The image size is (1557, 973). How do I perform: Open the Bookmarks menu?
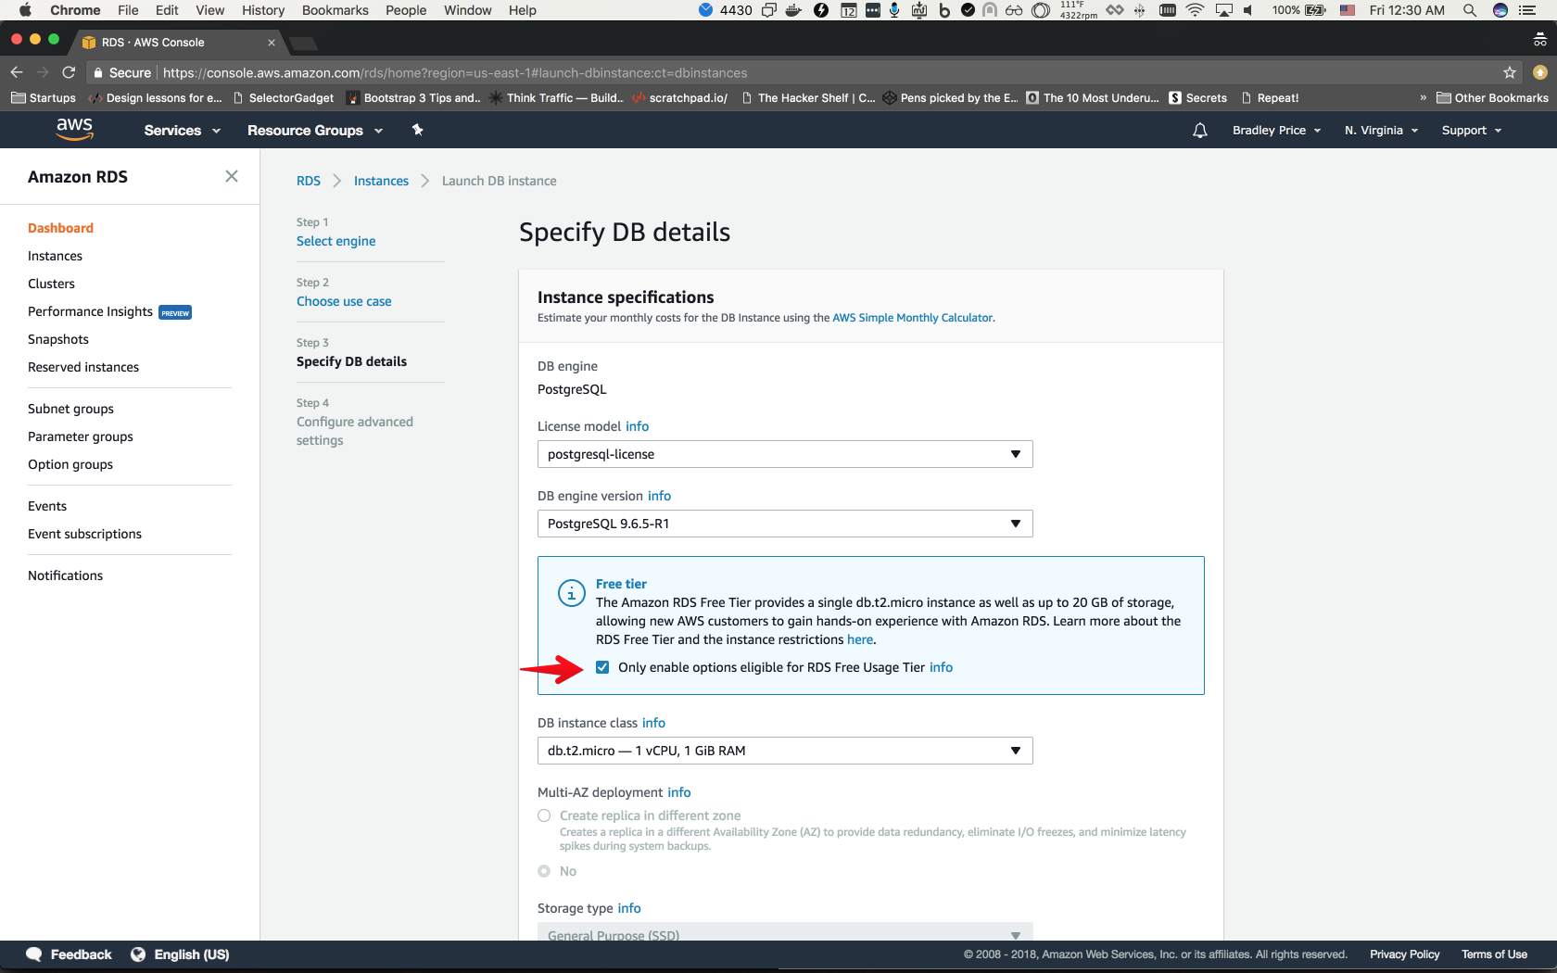335,10
